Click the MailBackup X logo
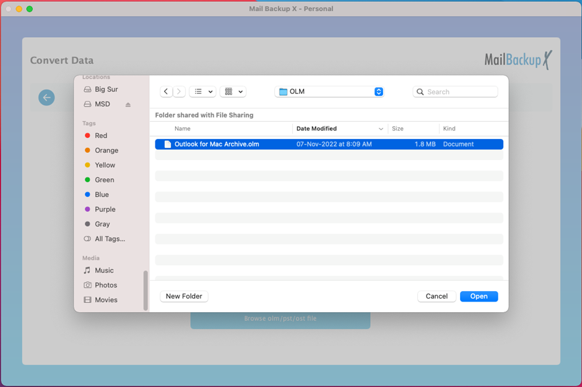582x387 pixels. click(x=518, y=60)
